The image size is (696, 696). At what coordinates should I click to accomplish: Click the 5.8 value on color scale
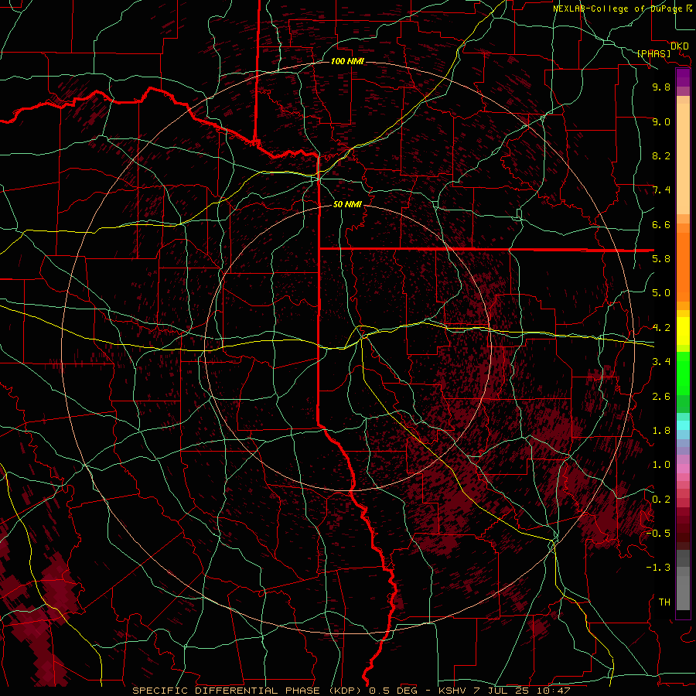pos(661,259)
